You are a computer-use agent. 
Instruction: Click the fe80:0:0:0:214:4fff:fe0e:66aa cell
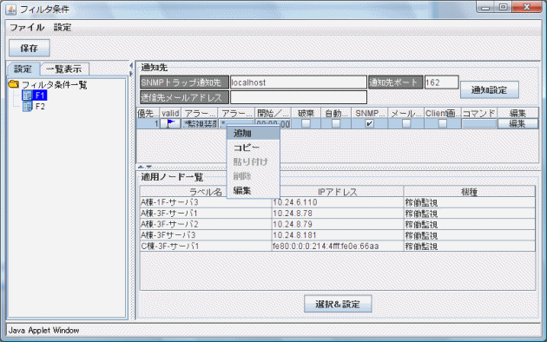[x=338, y=247]
